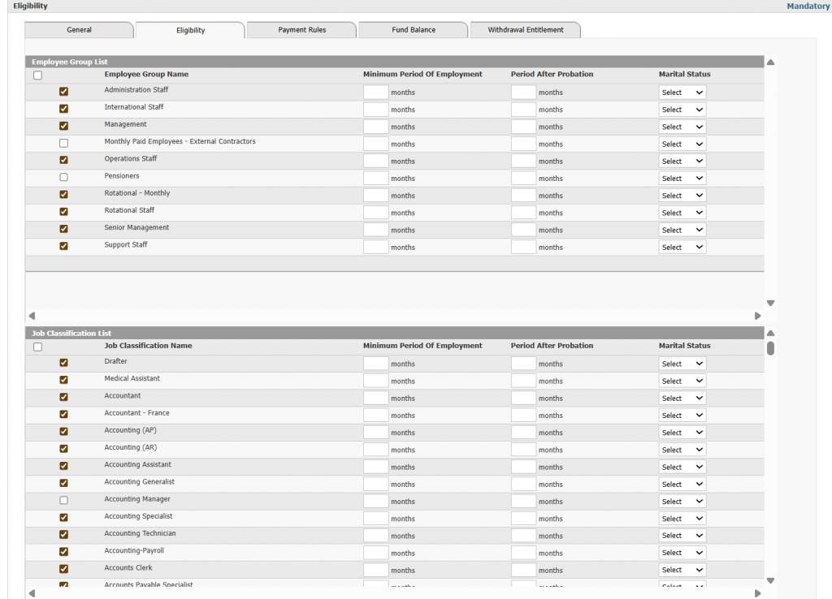Open Marital Status dropdown for Administration Staff
Image resolution: width=832 pixels, height=599 pixels.
coord(682,93)
